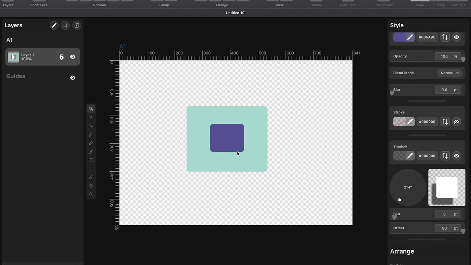Click the Untitled 10 document title

(235, 13)
